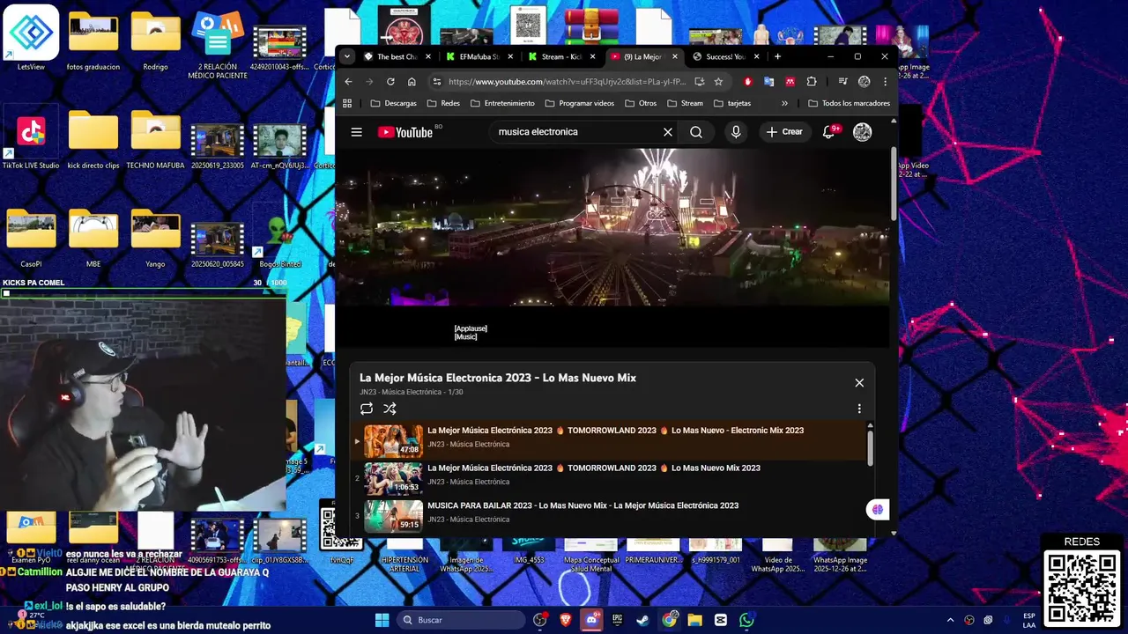Image resolution: width=1128 pixels, height=634 pixels.
Task: Switch to 'EFMafuba St' Kick tab
Action: click(x=481, y=56)
